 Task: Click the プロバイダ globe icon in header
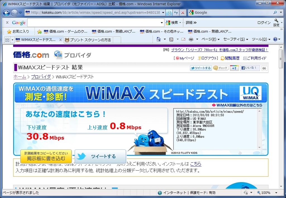tap(58, 55)
